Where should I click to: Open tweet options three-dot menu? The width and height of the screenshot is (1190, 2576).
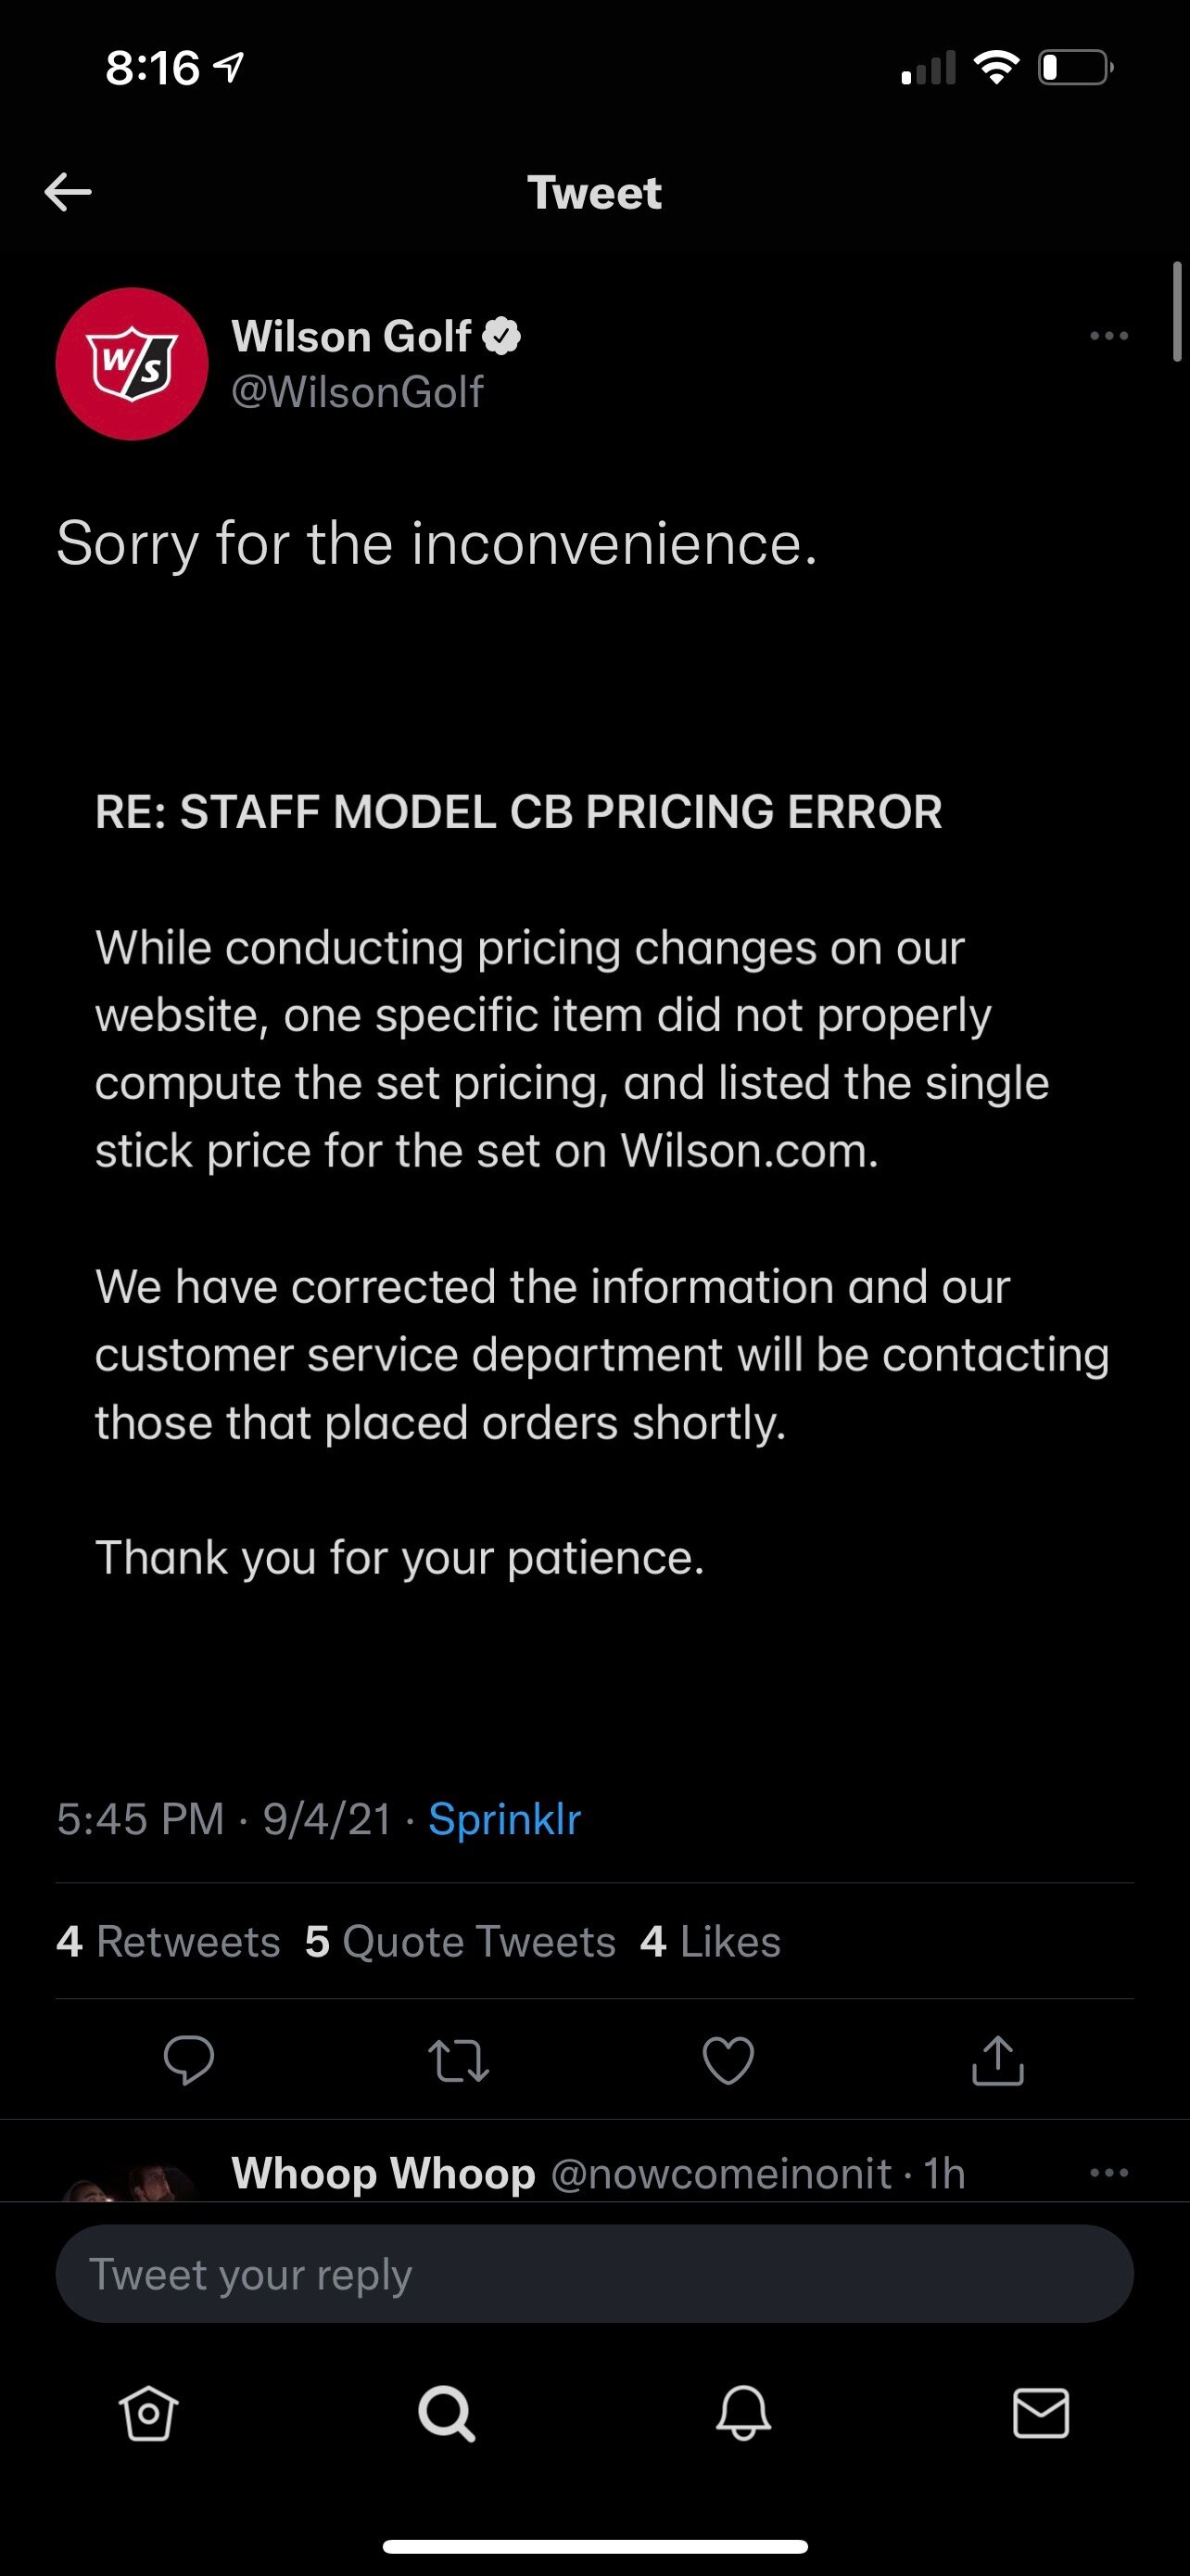pos(1109,336)
